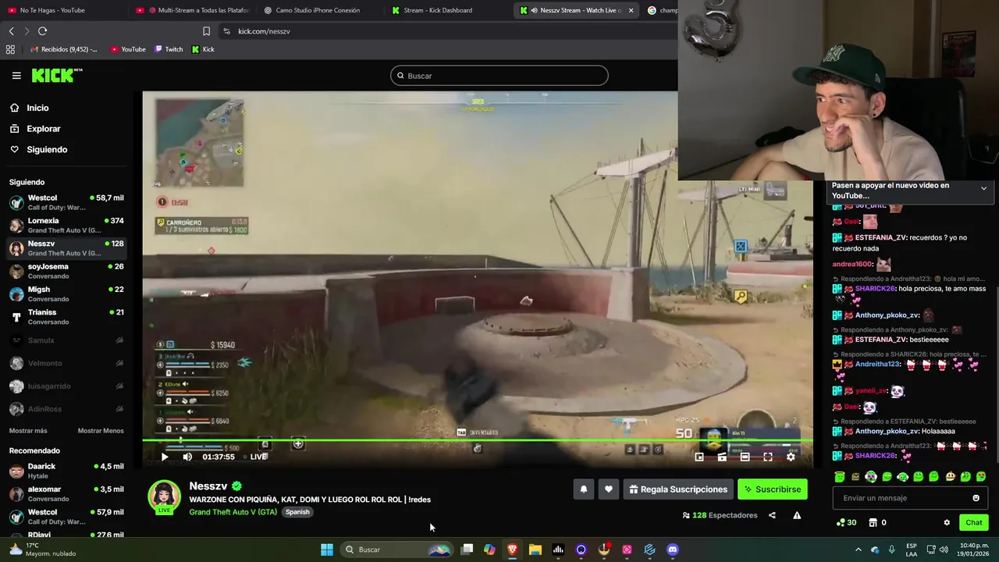Viewport: 999px width, 562px height.
Task: Open the channel shop showing 0
Action: click(877, 522)
